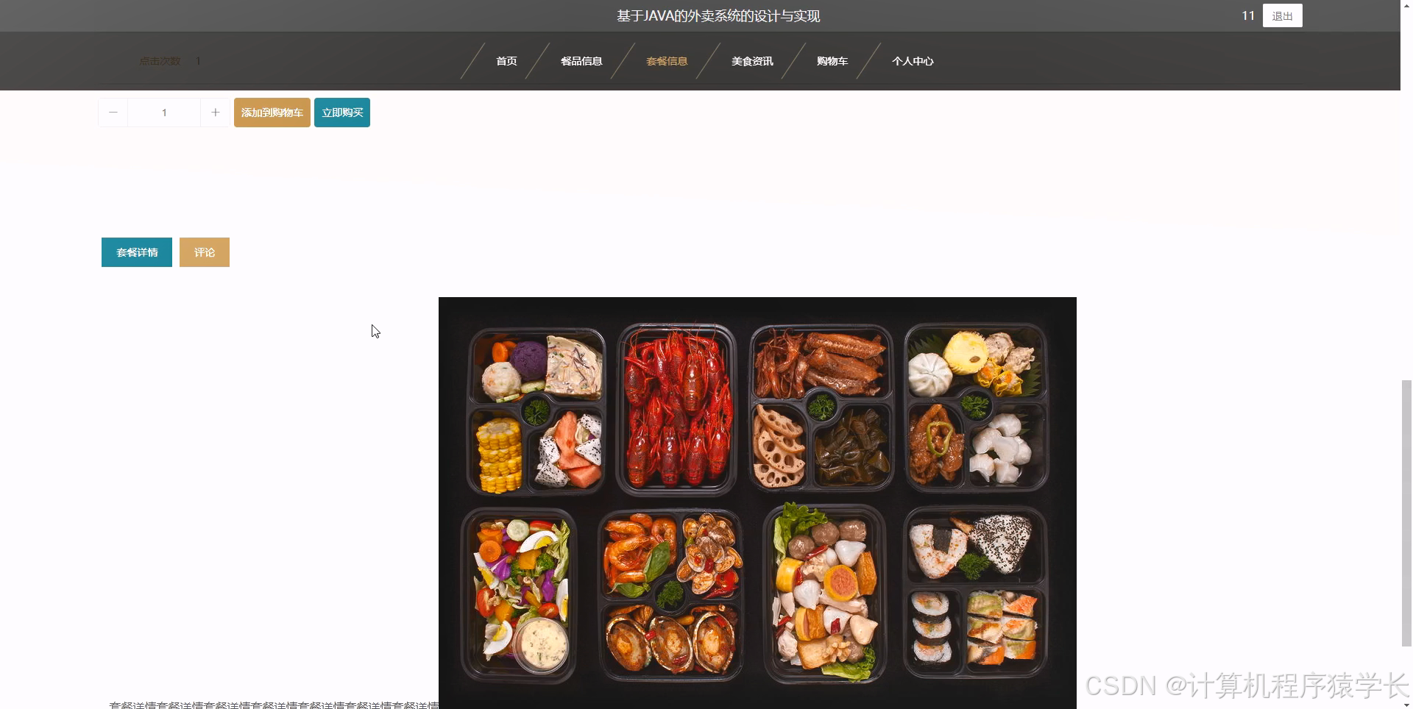Click the scrollbar down arrow

[x=1406, y=704]
